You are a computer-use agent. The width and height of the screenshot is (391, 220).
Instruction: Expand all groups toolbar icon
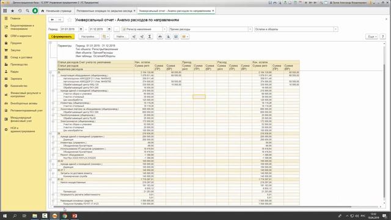(134, 37)
